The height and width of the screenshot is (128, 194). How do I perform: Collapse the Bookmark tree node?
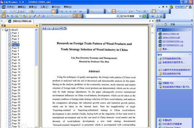[x=3, y=30]
